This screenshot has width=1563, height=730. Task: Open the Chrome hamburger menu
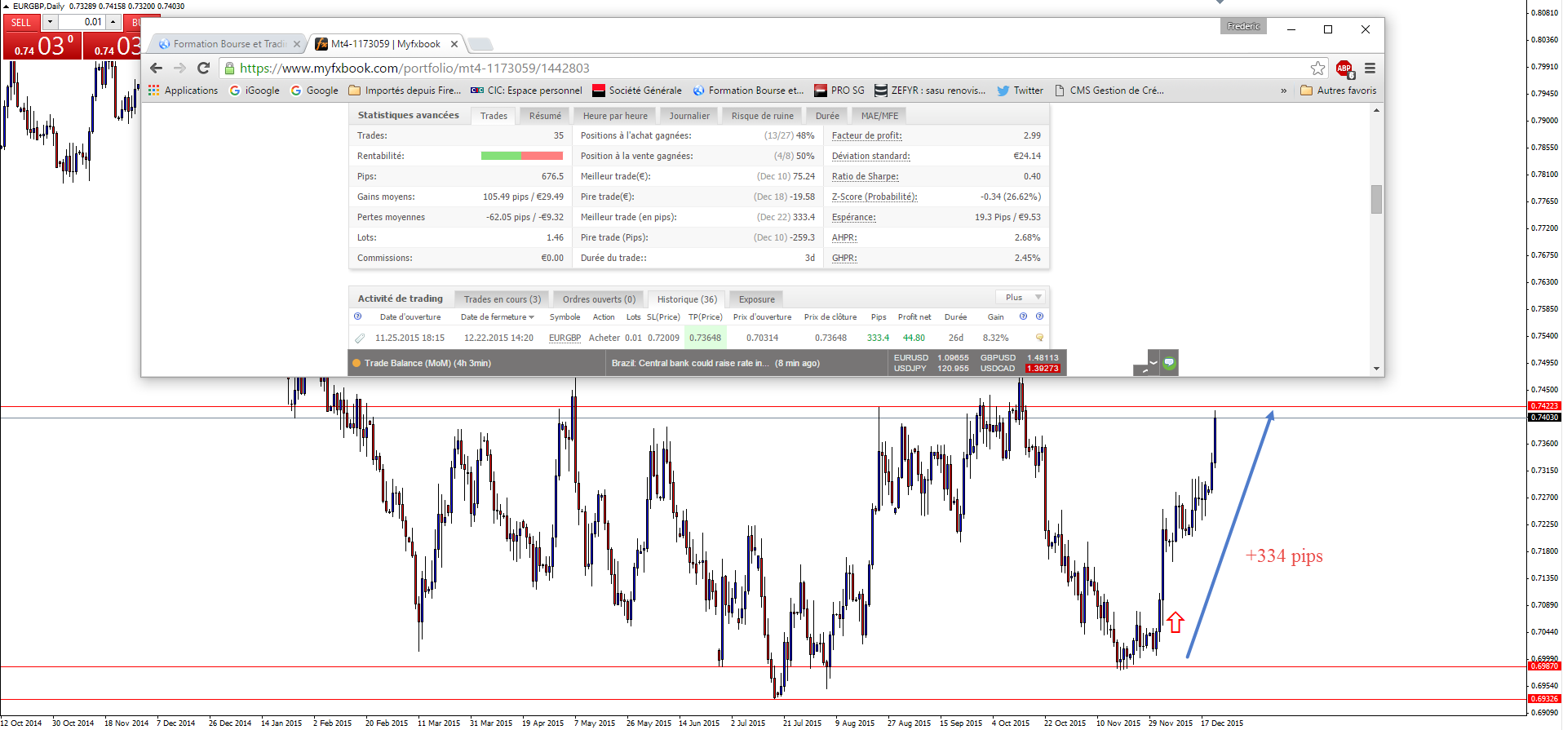[x=1370, y=69]
